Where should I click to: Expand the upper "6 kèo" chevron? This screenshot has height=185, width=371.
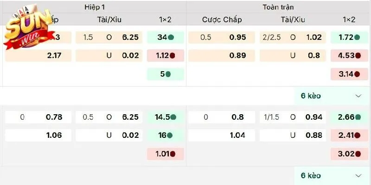click(358, 96)
